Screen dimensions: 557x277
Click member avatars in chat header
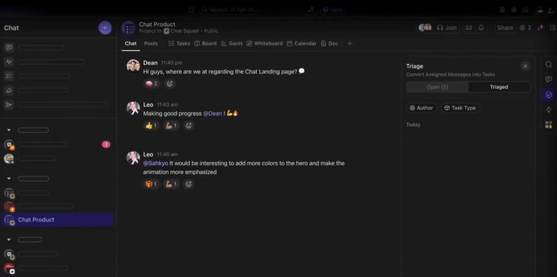(425, 28)
